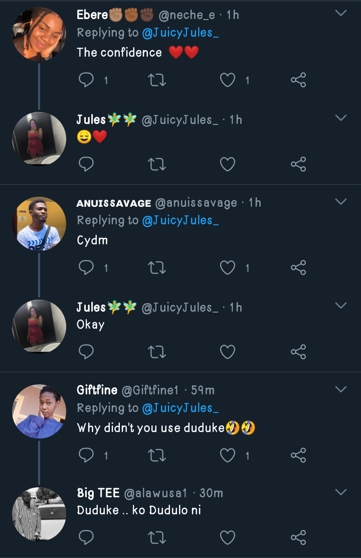
Task: Like Jules' emoji reply tweet
Action: (228, 164)
